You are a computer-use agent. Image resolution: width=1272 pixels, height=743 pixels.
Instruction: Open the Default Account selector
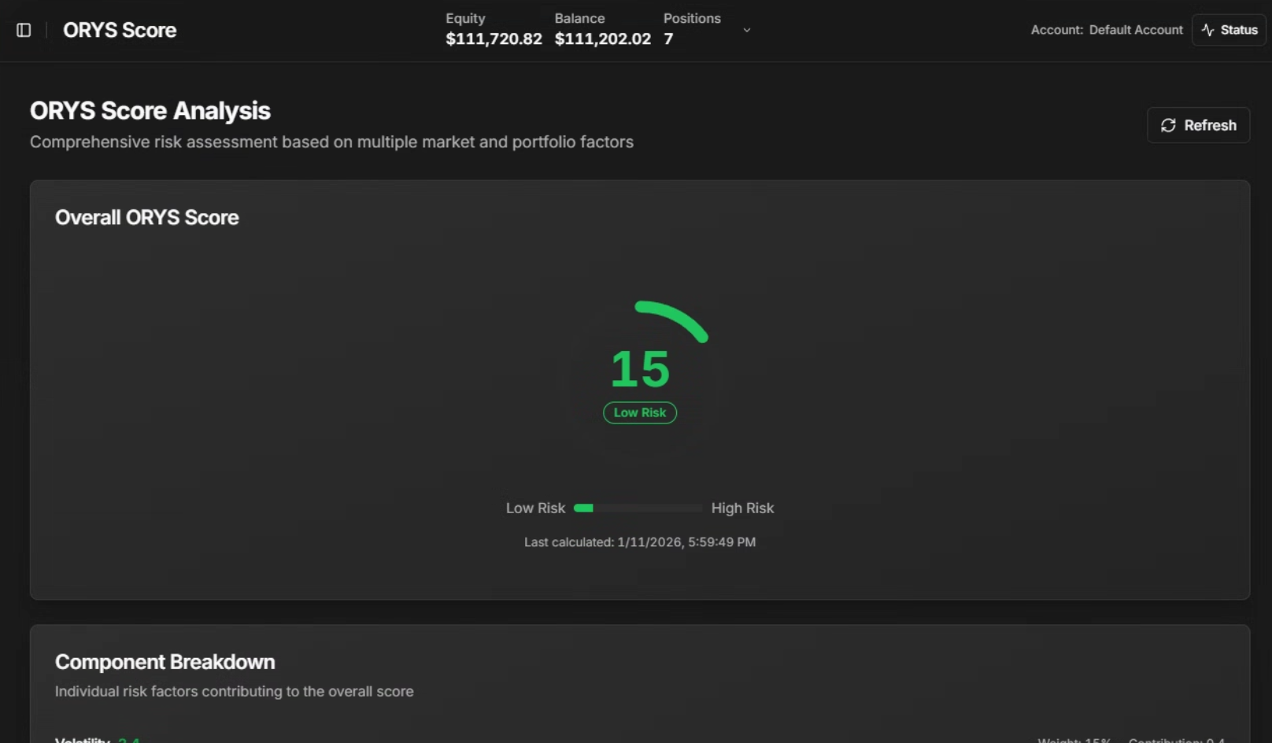(1136, 30)
